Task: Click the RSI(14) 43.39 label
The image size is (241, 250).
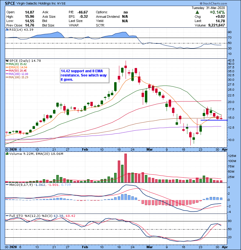Action: pyautogui.click(x=21, y=30)
